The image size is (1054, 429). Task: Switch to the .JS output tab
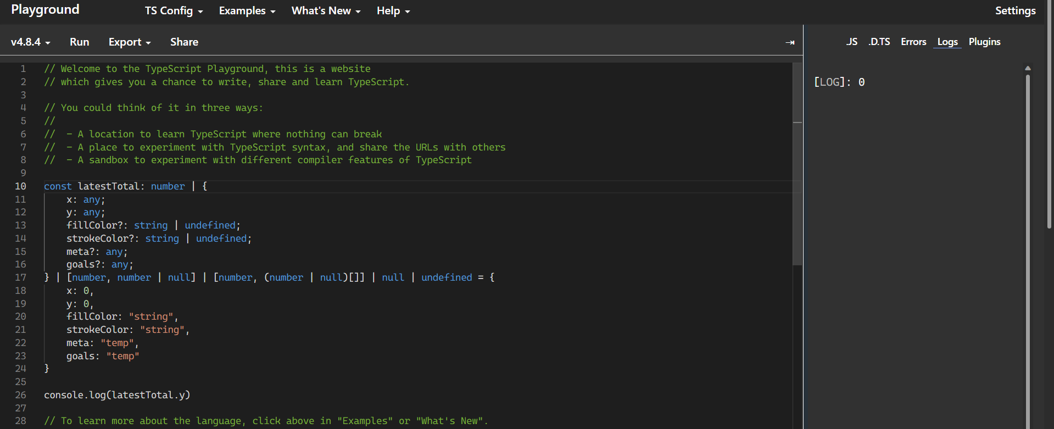851,42
